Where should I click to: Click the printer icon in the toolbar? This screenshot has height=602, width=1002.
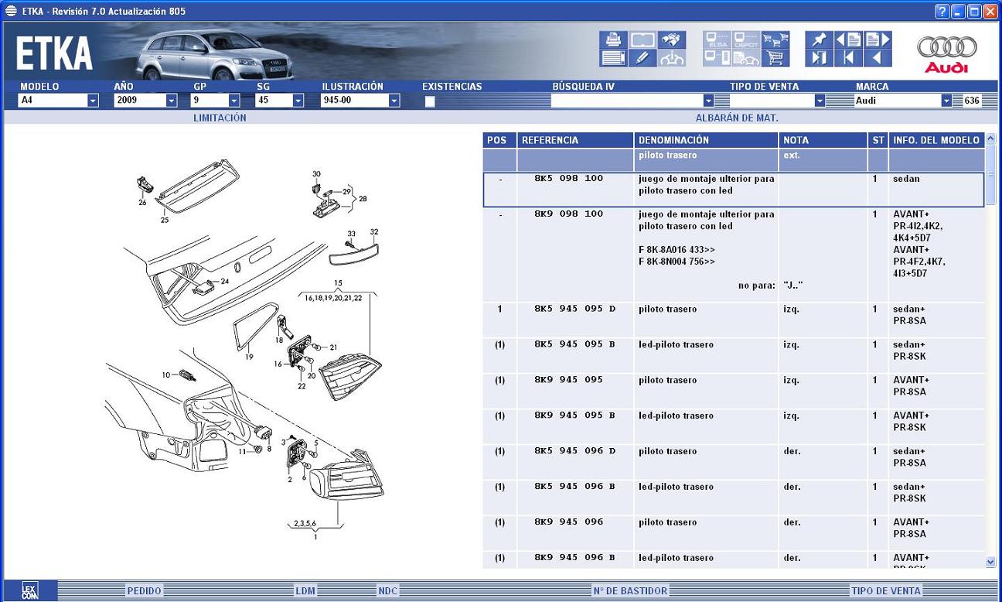[612, 39]
